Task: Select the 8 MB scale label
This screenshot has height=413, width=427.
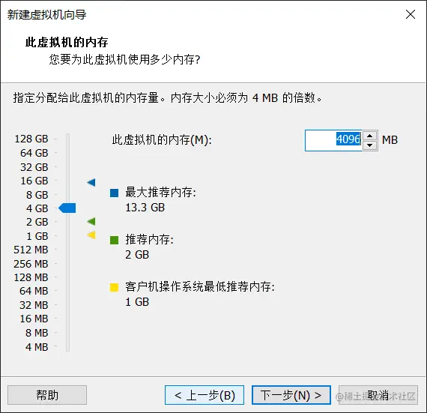Action: (37, 333)
